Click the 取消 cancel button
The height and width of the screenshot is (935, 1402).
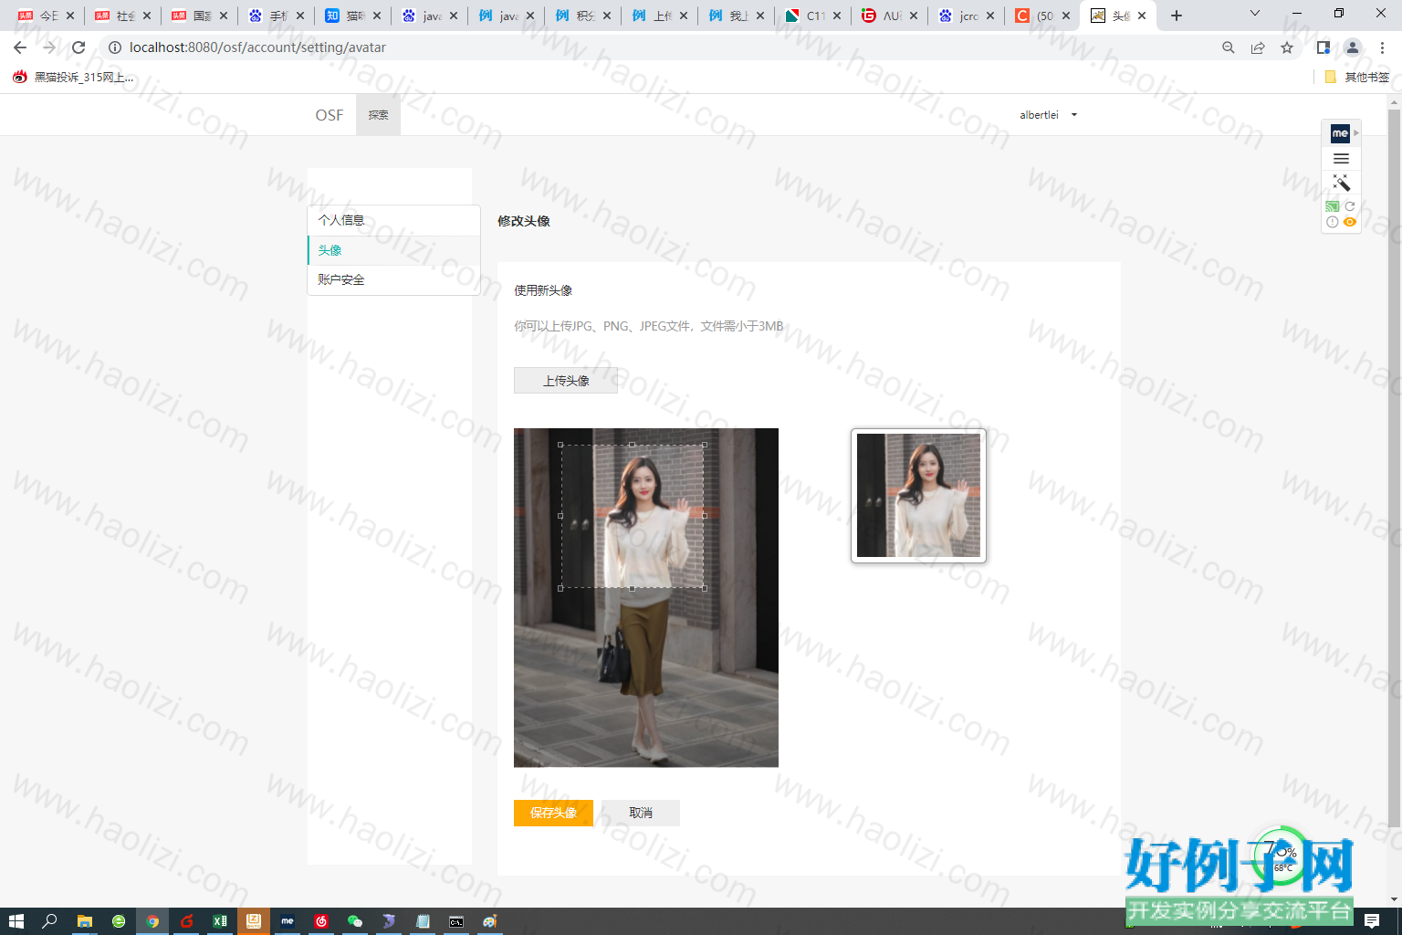[x=641, y=813]
